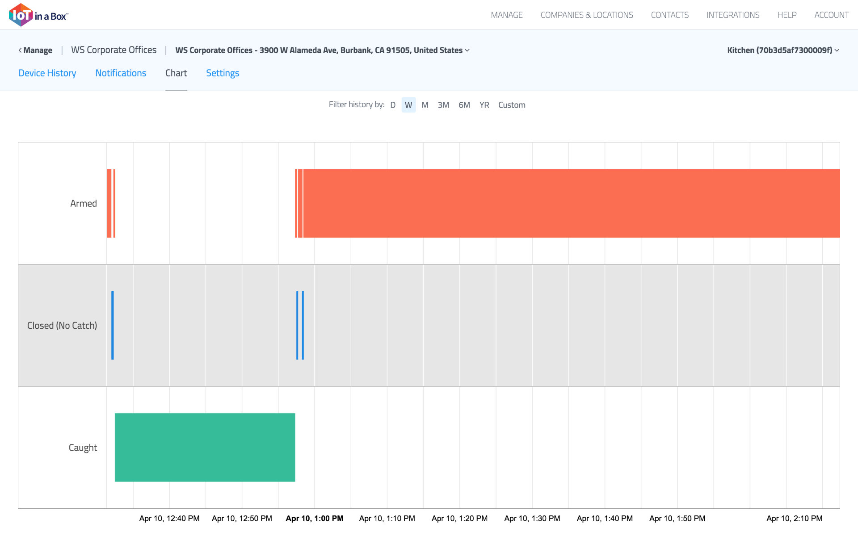Click the green Caught bar in the chart
858x536 pixels.
click(205, 447)
